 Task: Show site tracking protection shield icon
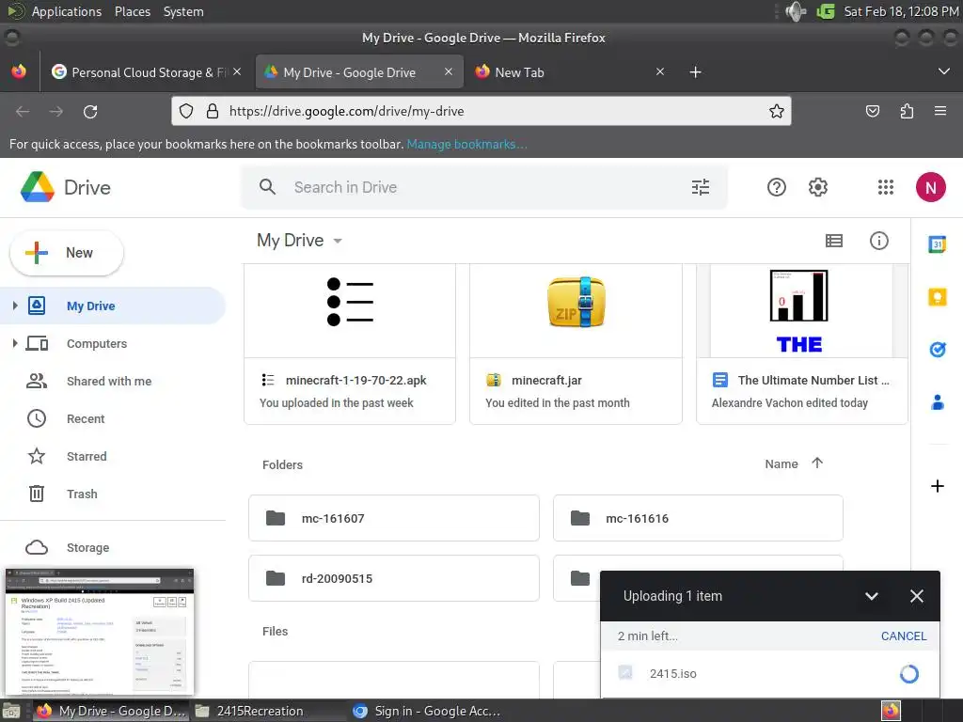[186, 111]
